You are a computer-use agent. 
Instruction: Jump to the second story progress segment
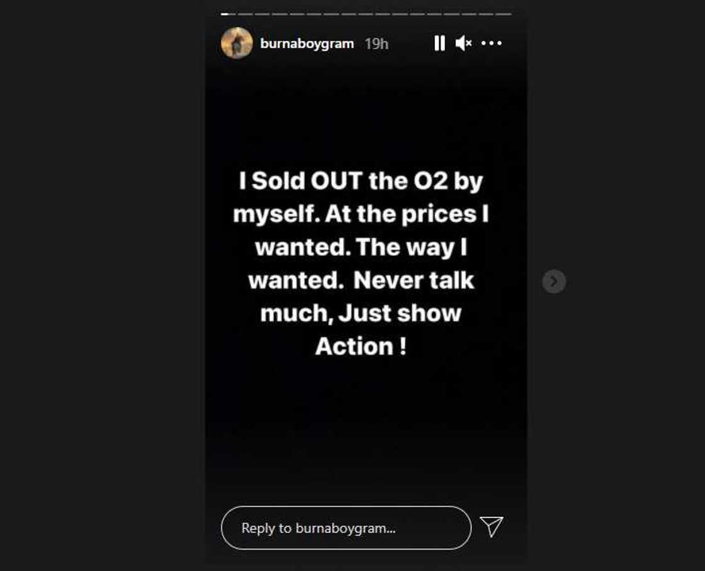(x=245, y=13)
